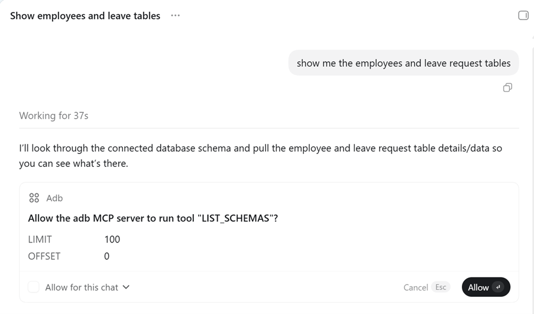Click the assistant reply about the database schema
The height and width of the screenshot is (314, 534).
pyautogui.click(x=261, y=156)
